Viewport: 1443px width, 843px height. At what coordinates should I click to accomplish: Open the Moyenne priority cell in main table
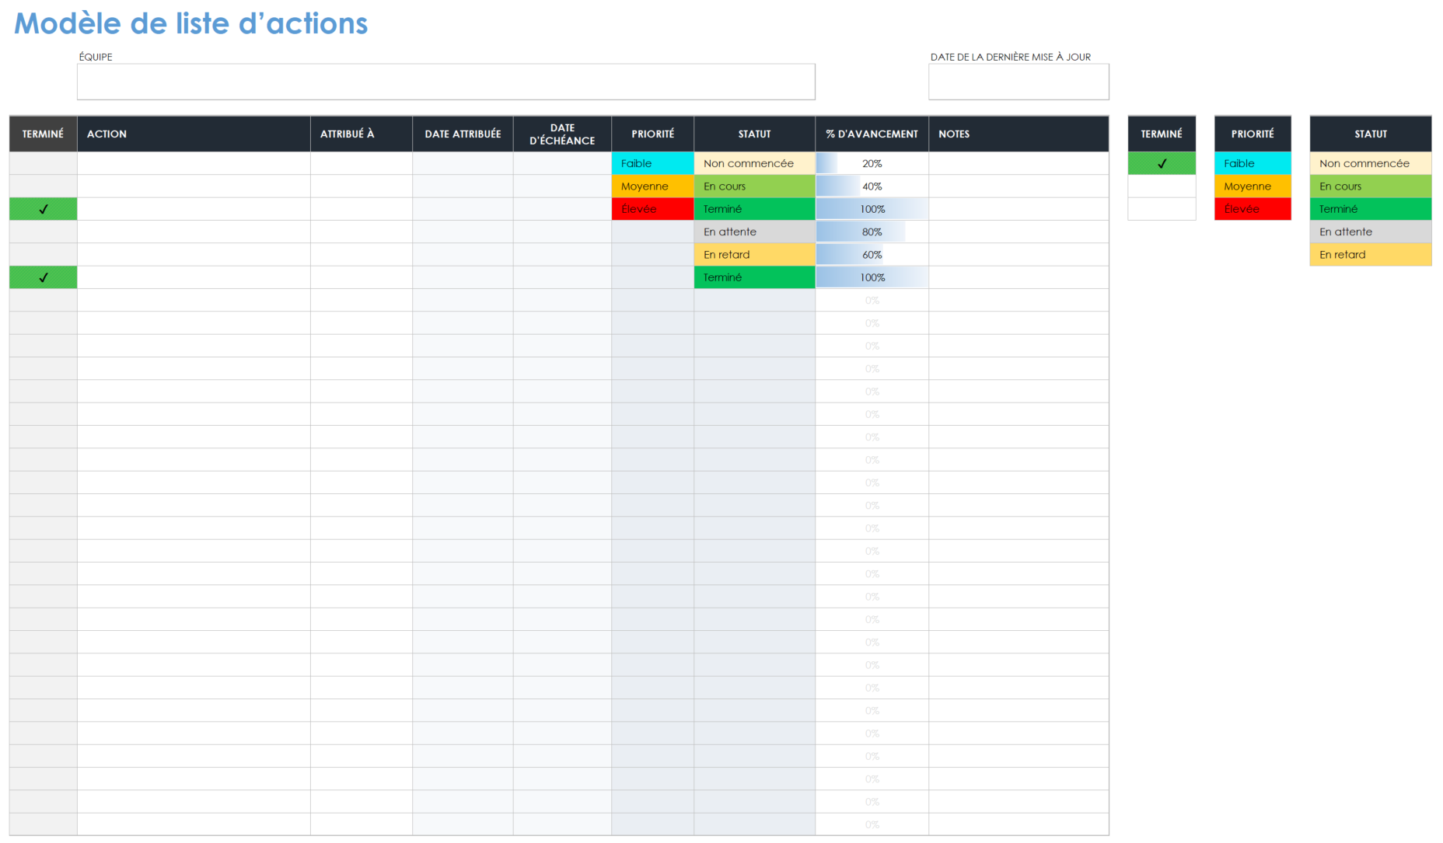[652, 186]
